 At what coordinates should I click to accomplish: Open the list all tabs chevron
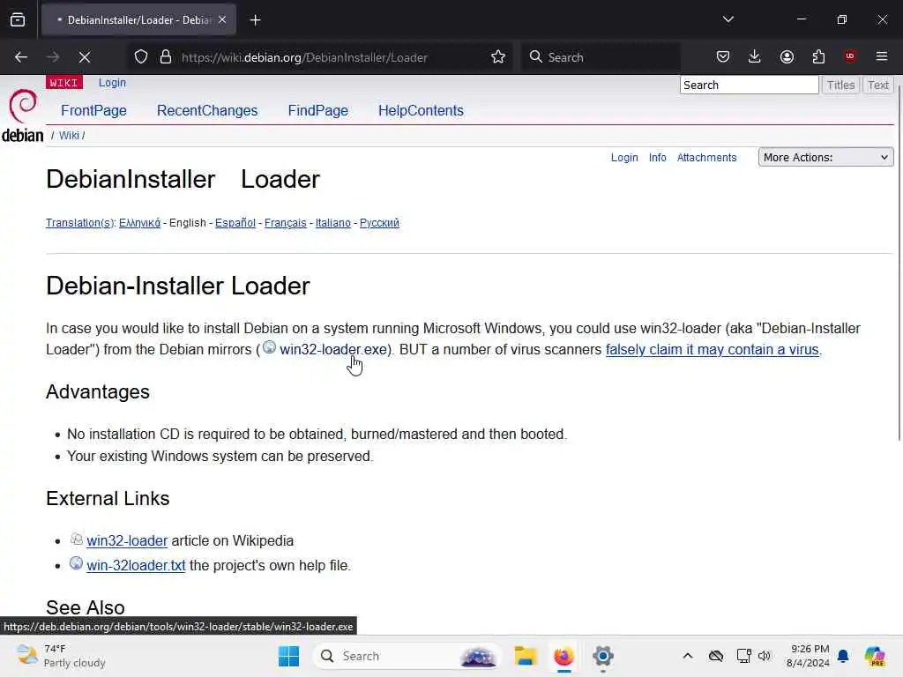point(728,19)
